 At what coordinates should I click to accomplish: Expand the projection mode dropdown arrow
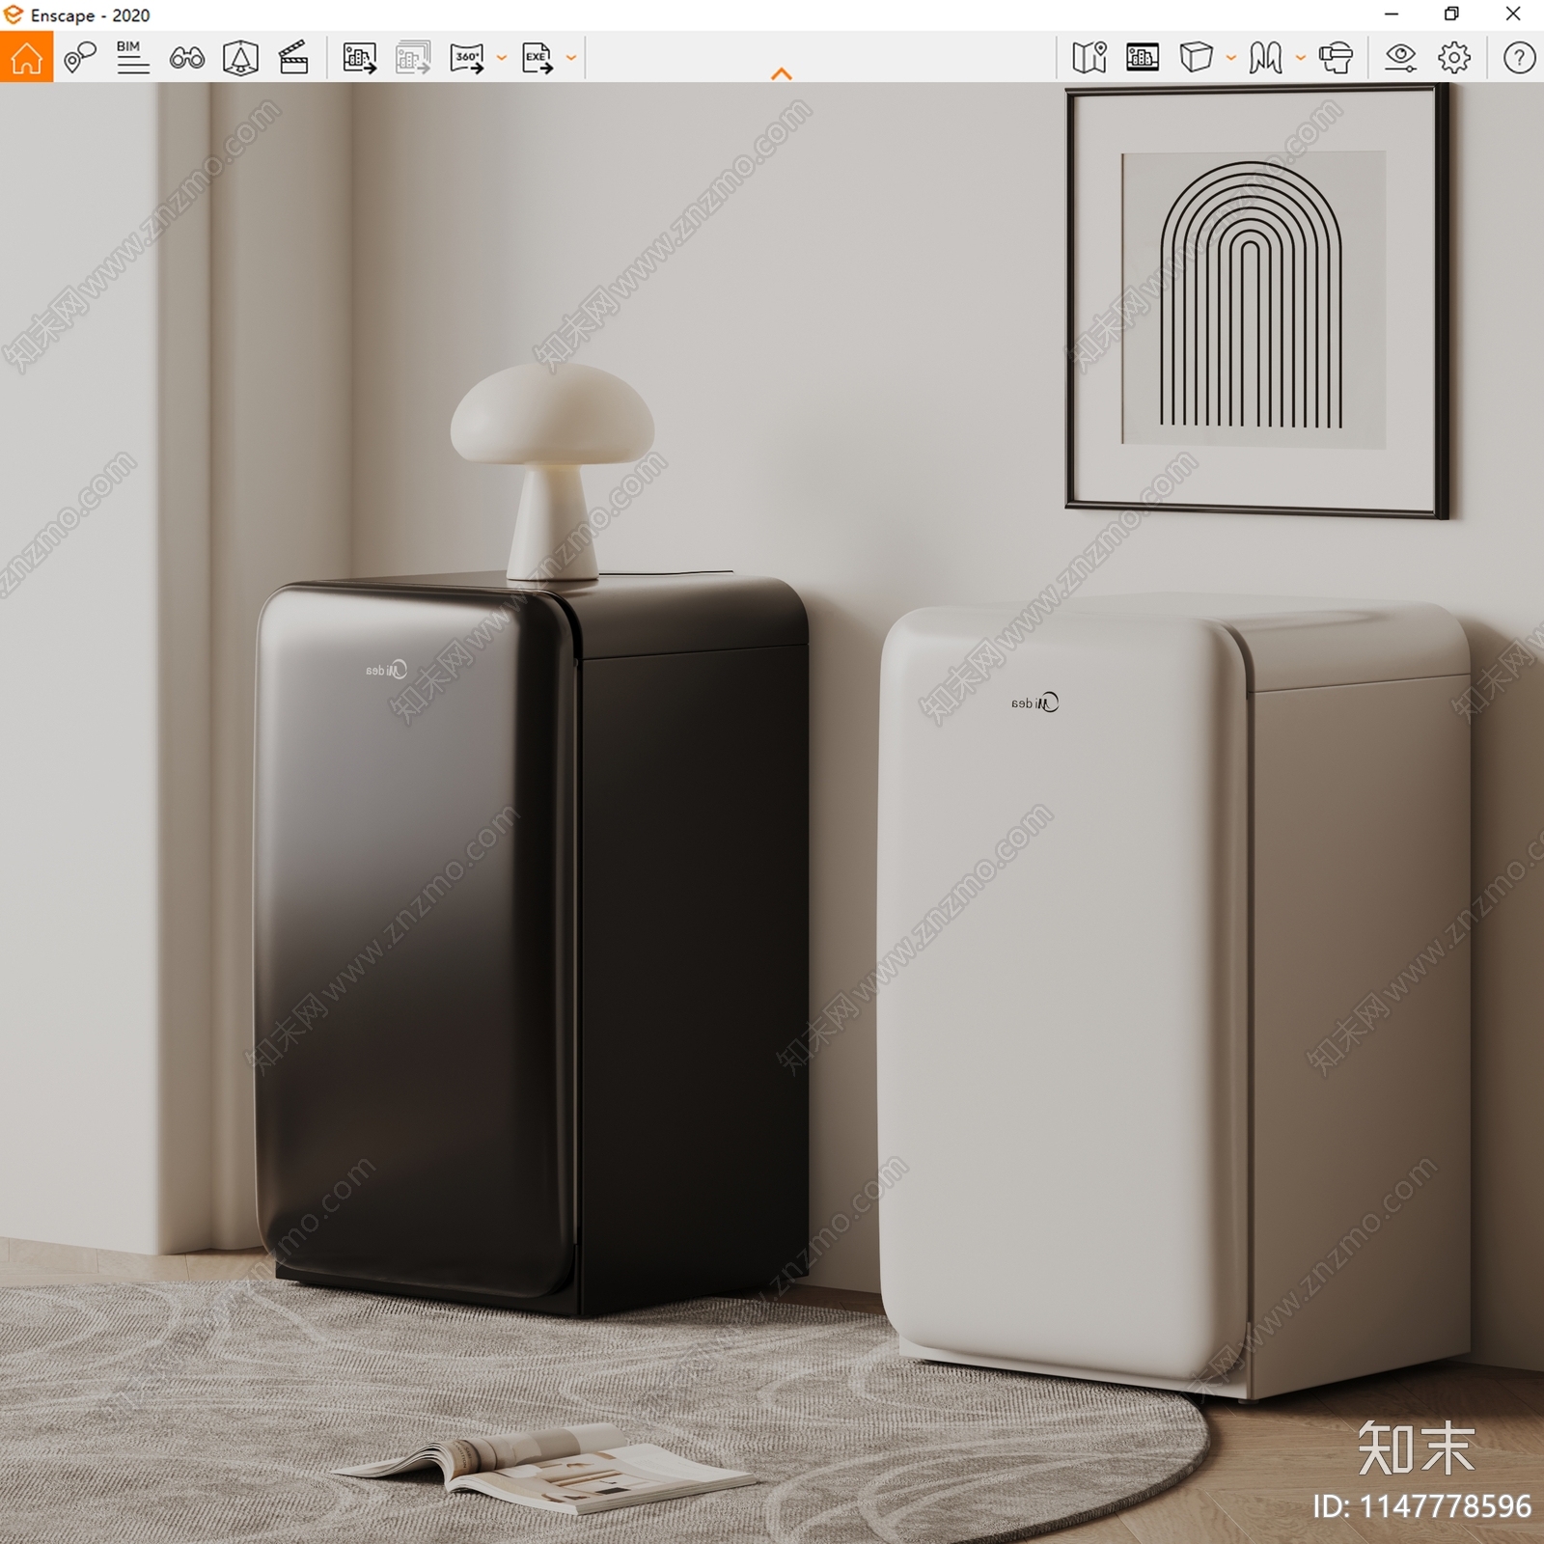coord(1230,58)
